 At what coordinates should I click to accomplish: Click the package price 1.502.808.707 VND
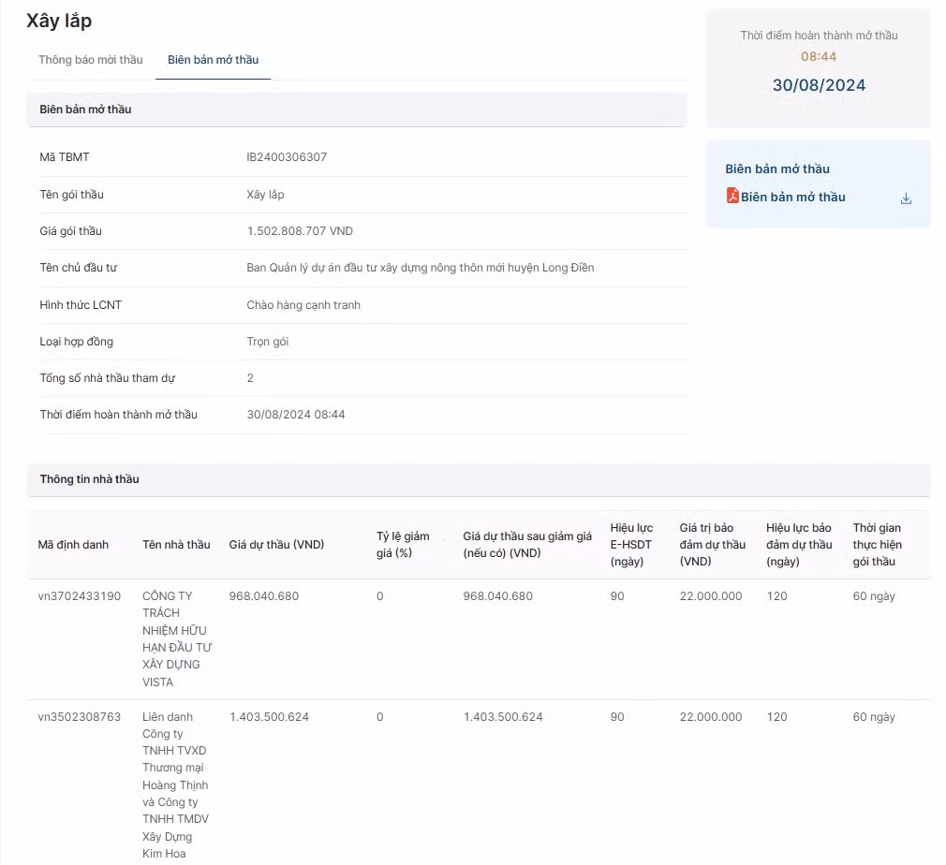(300, 231)
